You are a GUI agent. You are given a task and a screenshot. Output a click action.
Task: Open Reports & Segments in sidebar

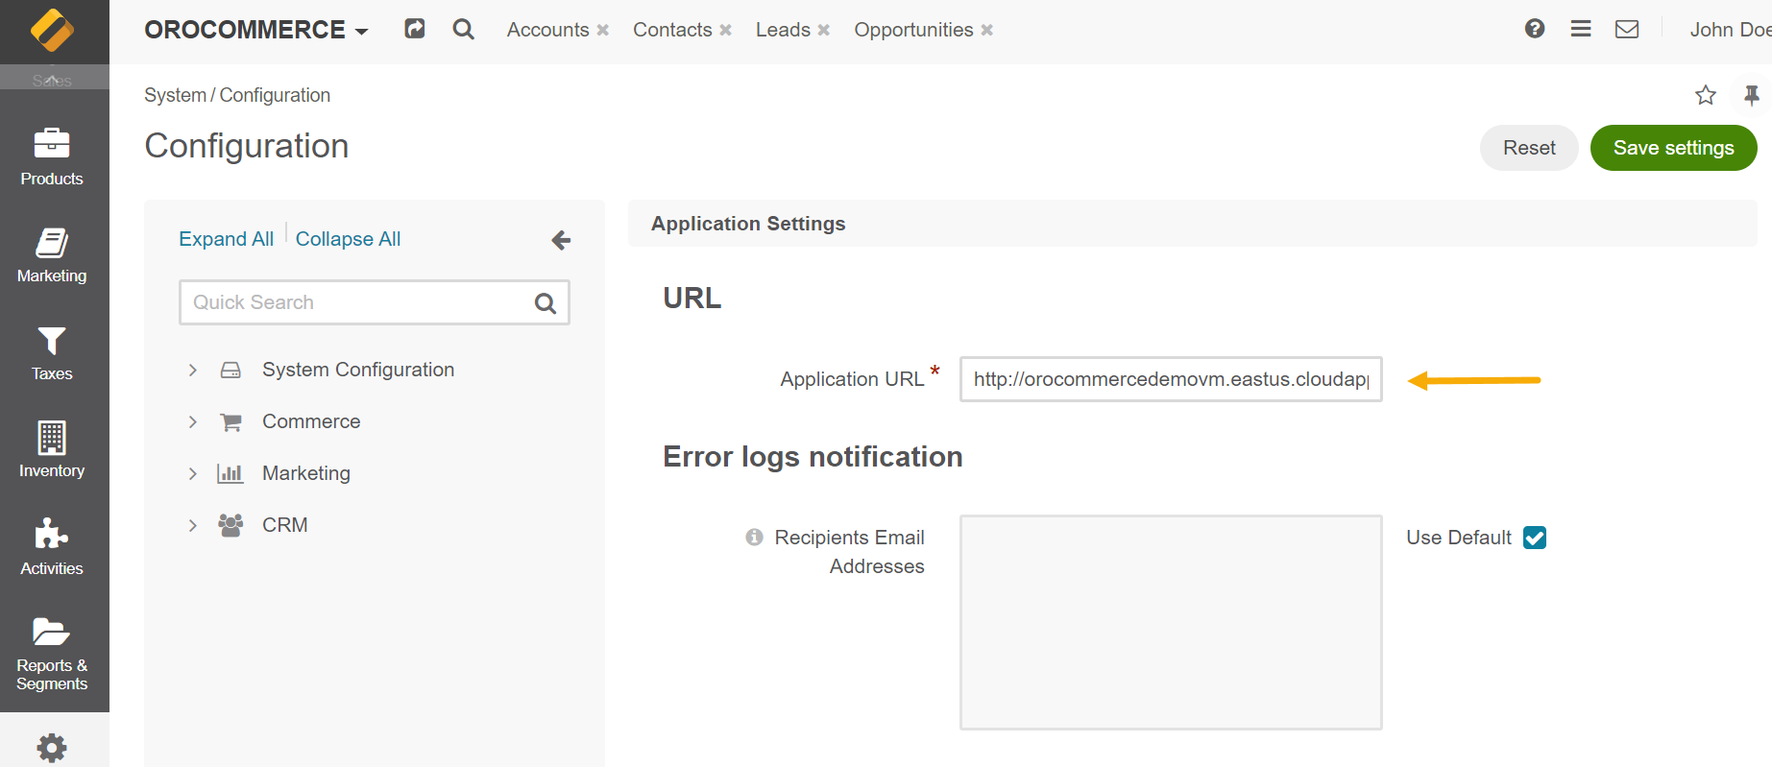pyautogui.click(x=52, y=653)
